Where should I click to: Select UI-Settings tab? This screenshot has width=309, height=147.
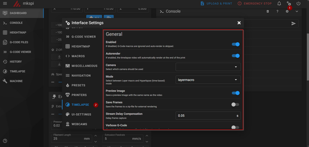point(82,114)
